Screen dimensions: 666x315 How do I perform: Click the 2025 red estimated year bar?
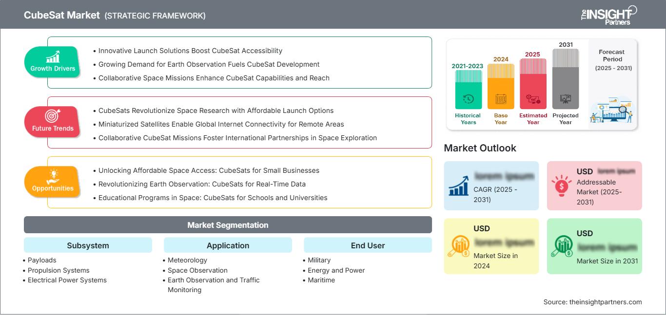click(x=533, y=84)
